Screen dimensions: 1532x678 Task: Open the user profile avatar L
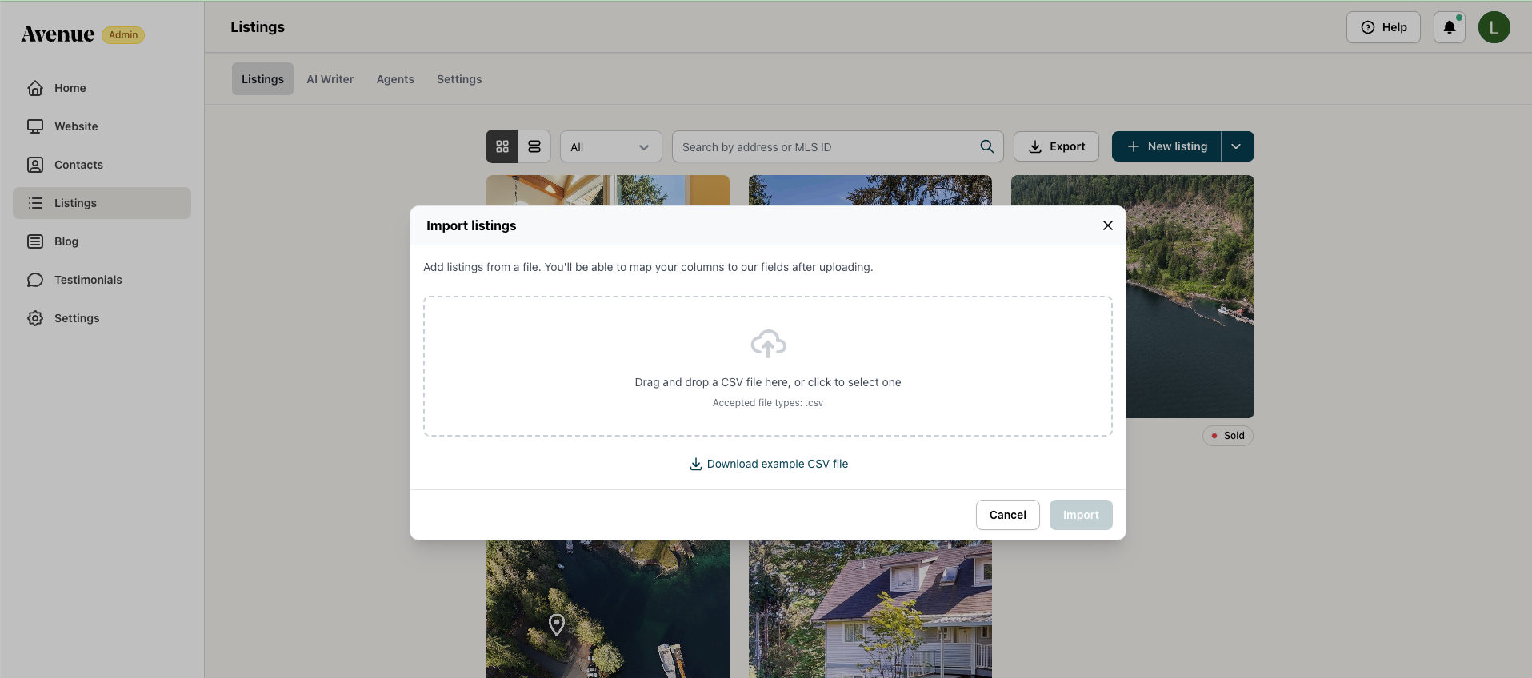pos(1494,27)
